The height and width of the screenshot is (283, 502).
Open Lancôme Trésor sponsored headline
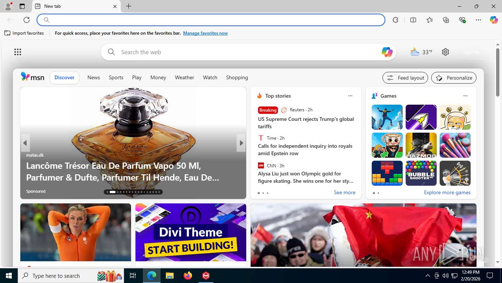click(x=123, y=172)
